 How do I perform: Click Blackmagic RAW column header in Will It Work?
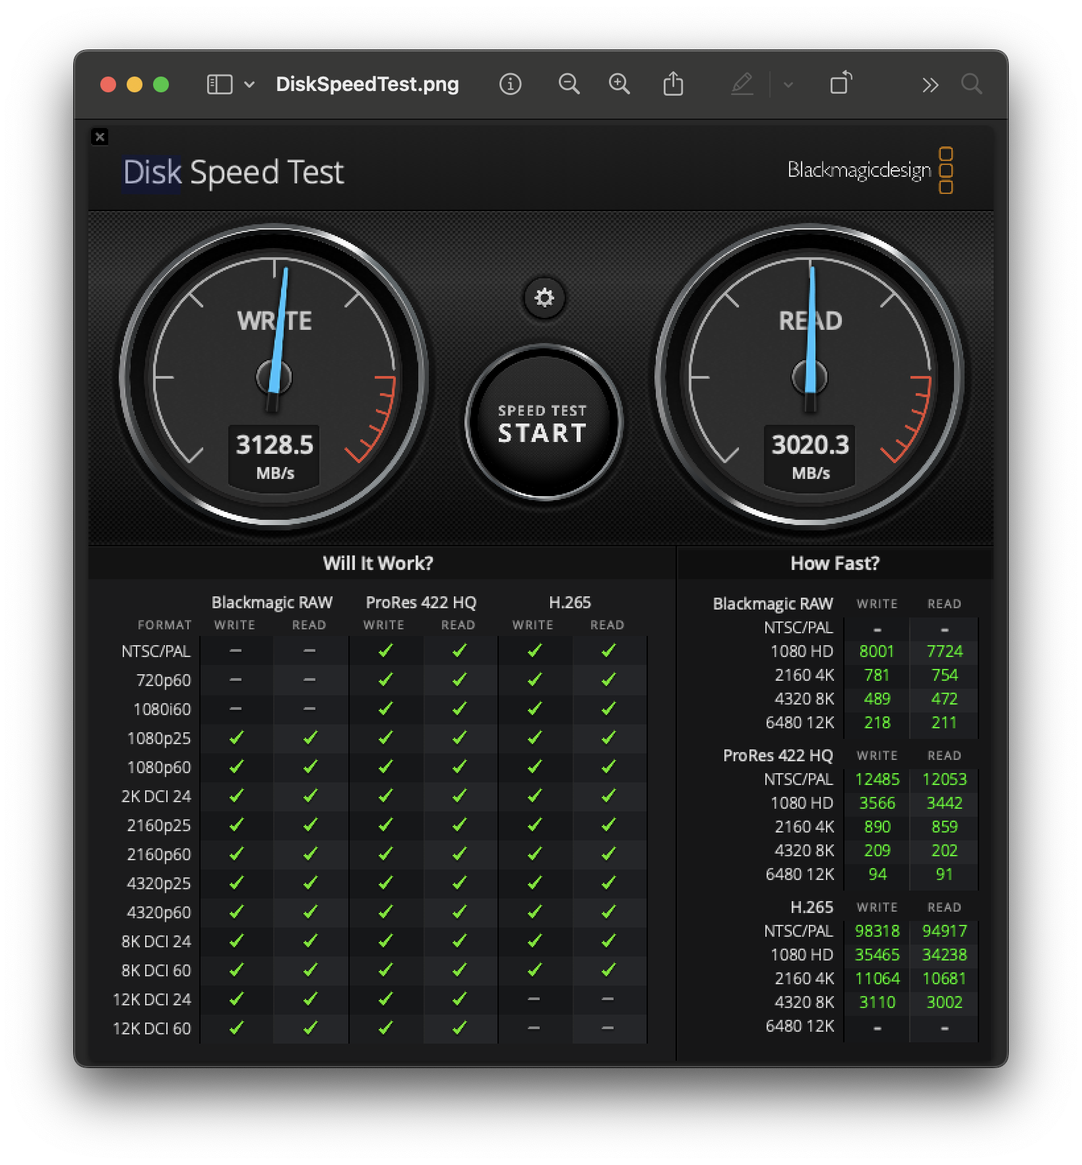coord(272,602)
